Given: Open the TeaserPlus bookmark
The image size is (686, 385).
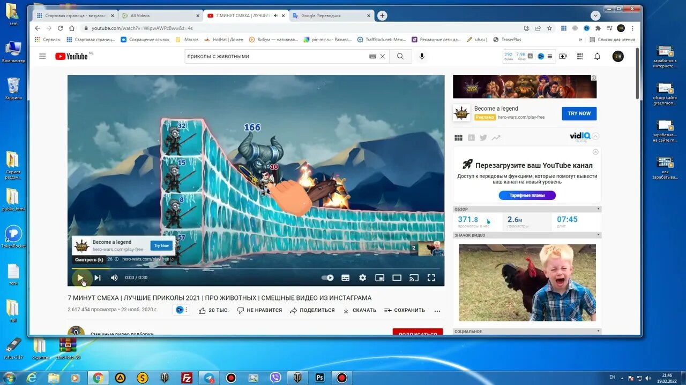Looking at the screenshot, I should [506, 40].
